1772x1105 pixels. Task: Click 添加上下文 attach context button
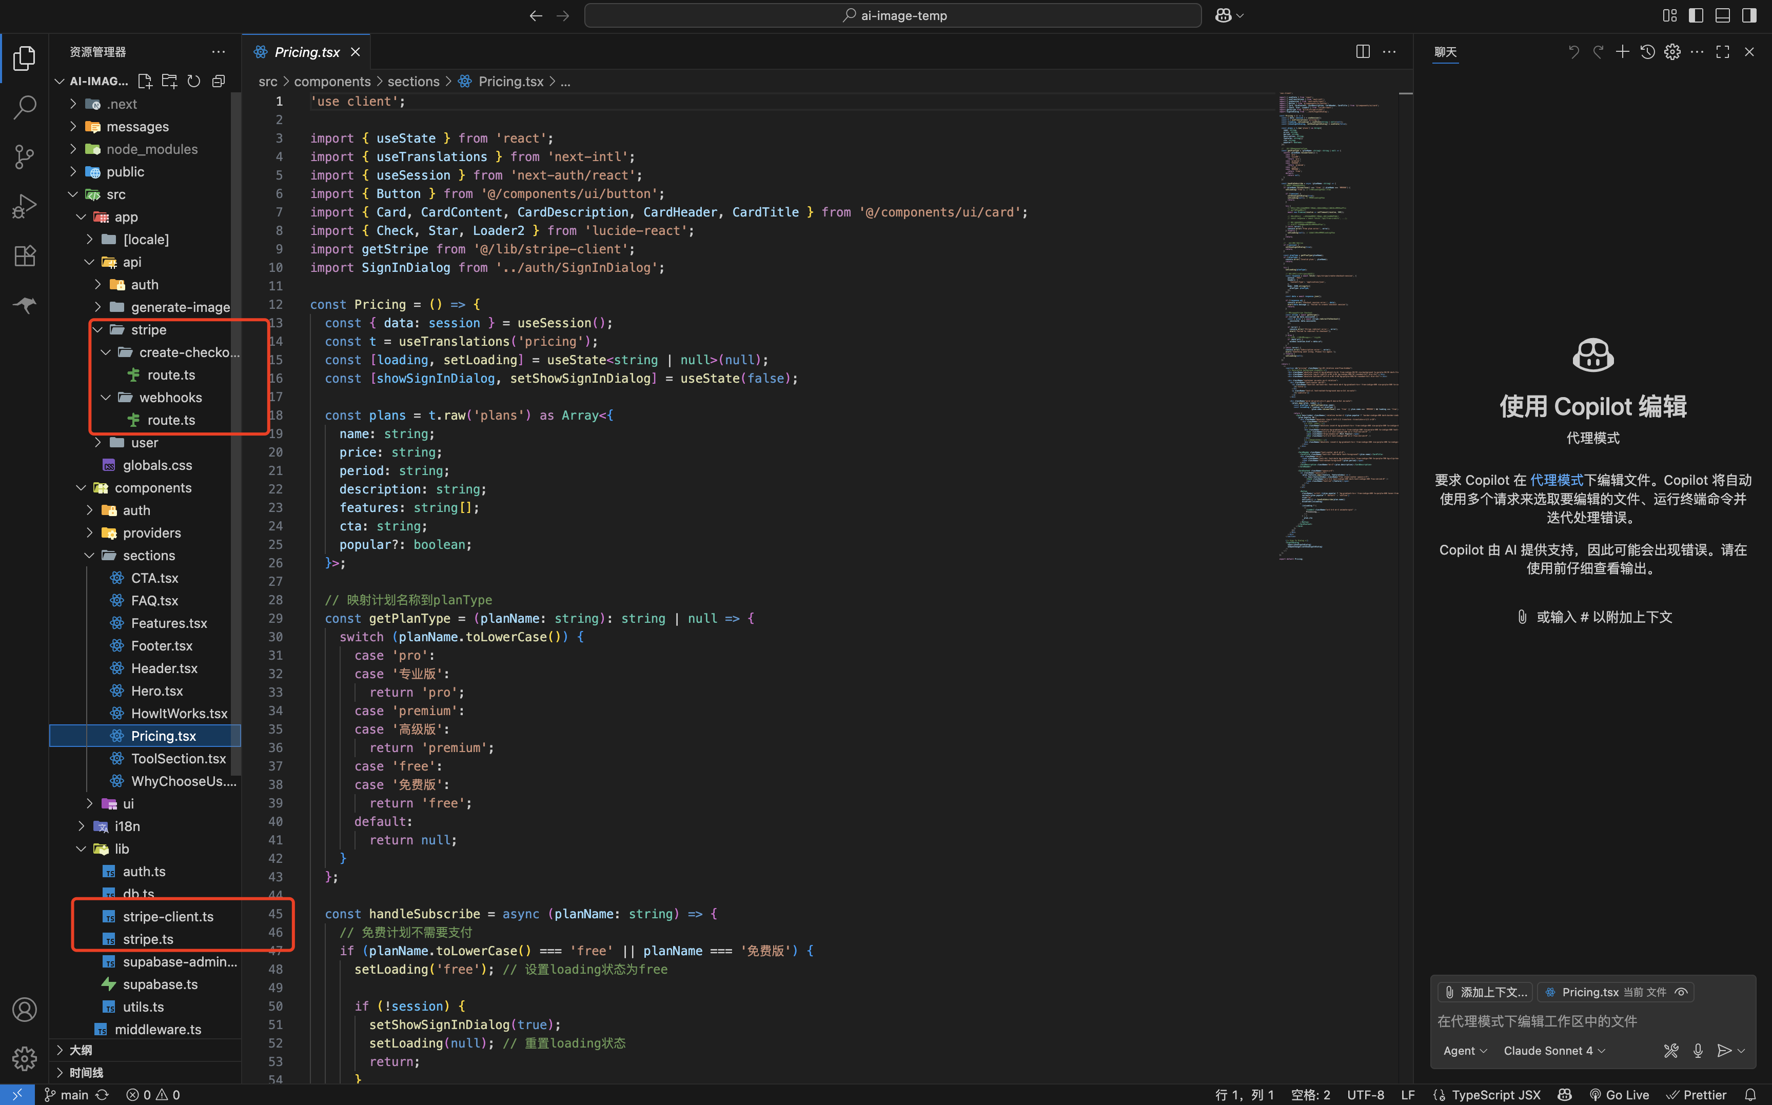pyautogui.click(x=1485, y=993)
